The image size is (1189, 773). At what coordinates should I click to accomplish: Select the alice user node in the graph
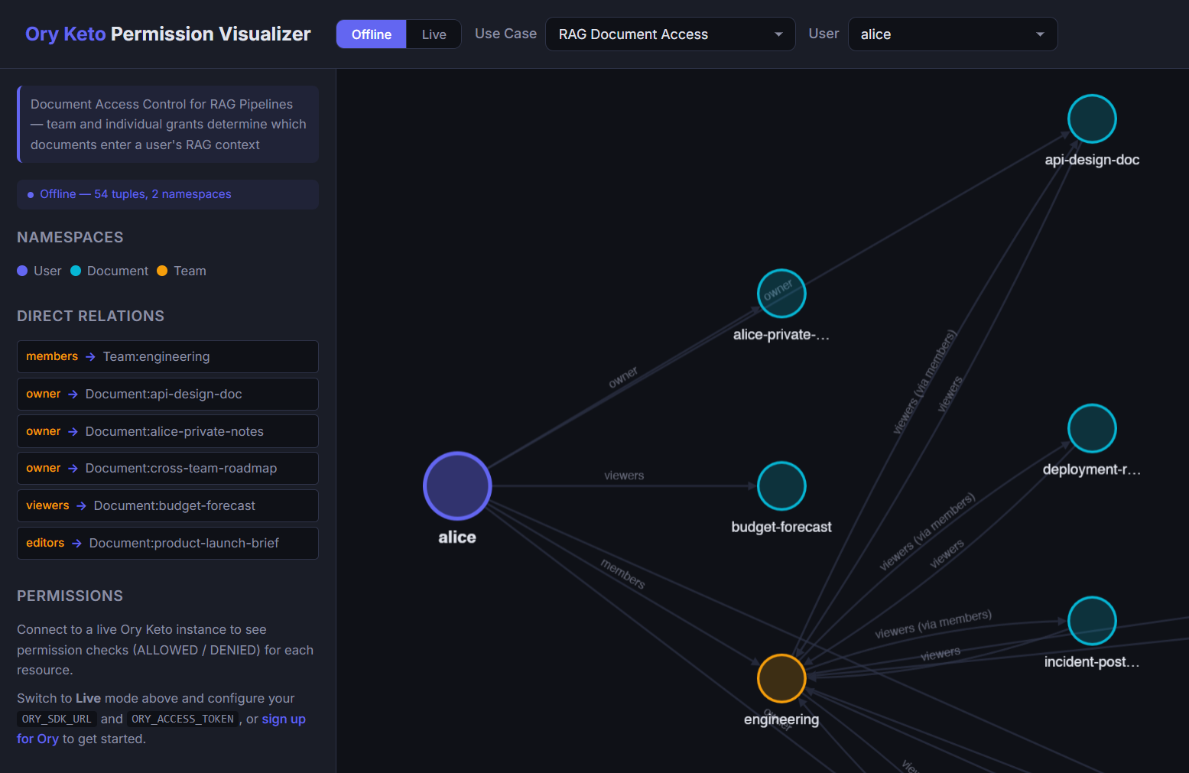point(456,486)
